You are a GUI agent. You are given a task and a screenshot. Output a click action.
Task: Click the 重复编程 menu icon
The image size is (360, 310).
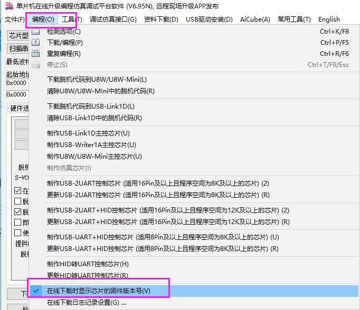[x=35, y=53]
